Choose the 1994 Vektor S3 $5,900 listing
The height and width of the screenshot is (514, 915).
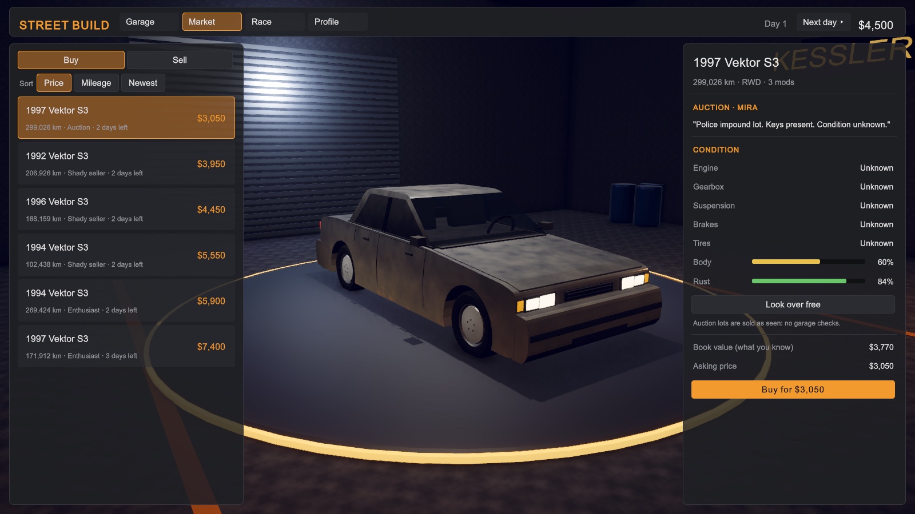click(x=126, y=300)
